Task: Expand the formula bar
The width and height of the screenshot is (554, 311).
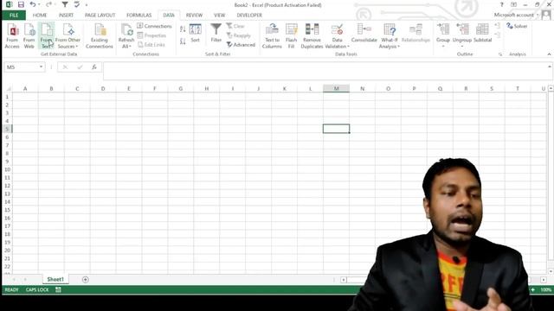Action: (x=550, y=67)
